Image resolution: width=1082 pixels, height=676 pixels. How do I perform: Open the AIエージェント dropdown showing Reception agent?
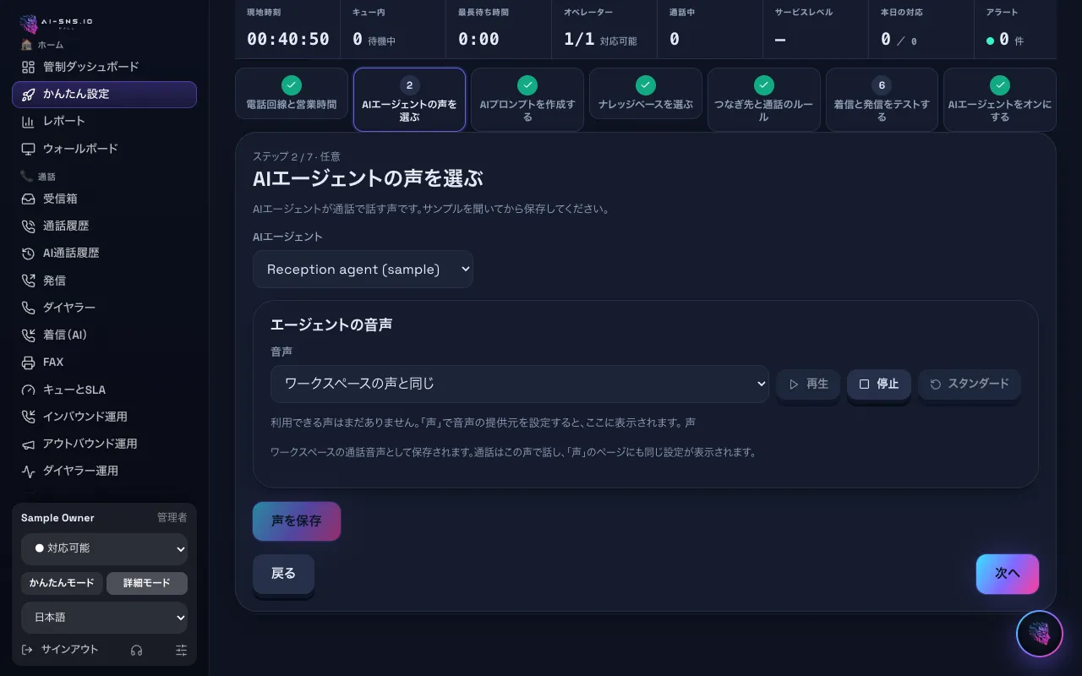363,270
